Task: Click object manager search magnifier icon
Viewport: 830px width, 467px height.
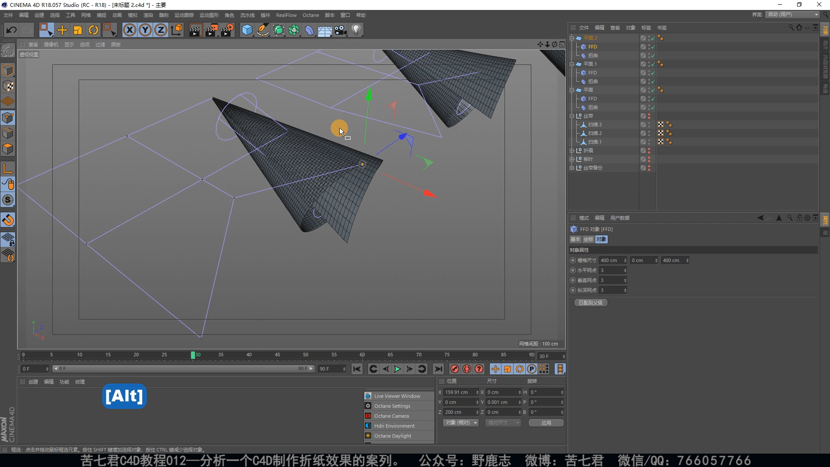Action: (791, 27)
